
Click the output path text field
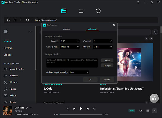coord(72,63)
